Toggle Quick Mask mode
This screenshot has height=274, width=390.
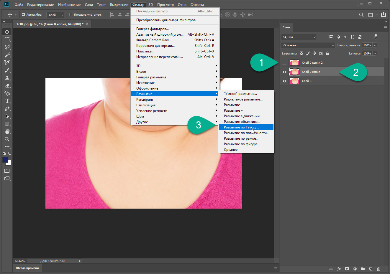[x=7, y=171]
